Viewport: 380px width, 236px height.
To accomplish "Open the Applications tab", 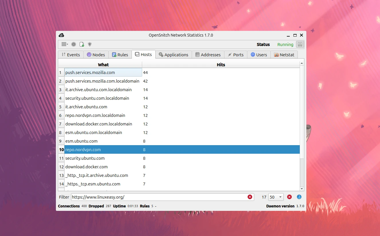I will (173, 55).
